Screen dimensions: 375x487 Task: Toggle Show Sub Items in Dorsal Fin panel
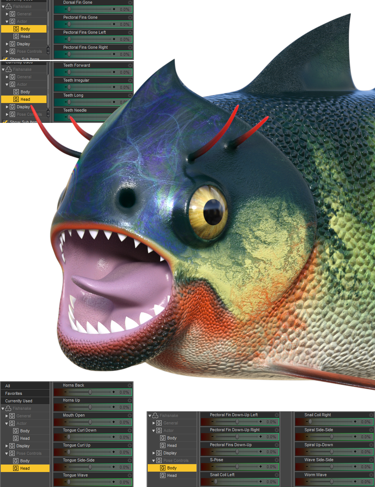point(5,59)
